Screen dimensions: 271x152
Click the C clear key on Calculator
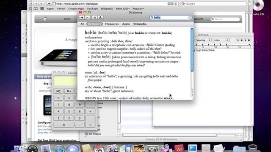click(58, 98)
